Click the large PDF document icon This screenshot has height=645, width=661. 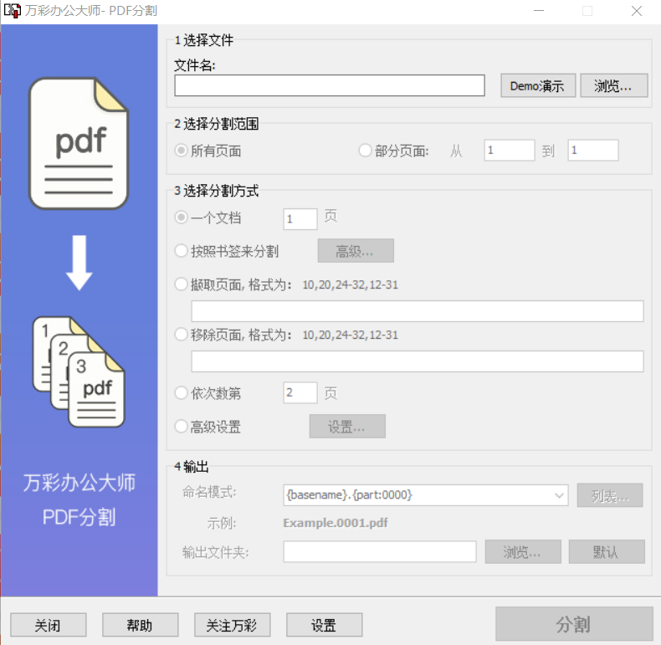point(79,142)
